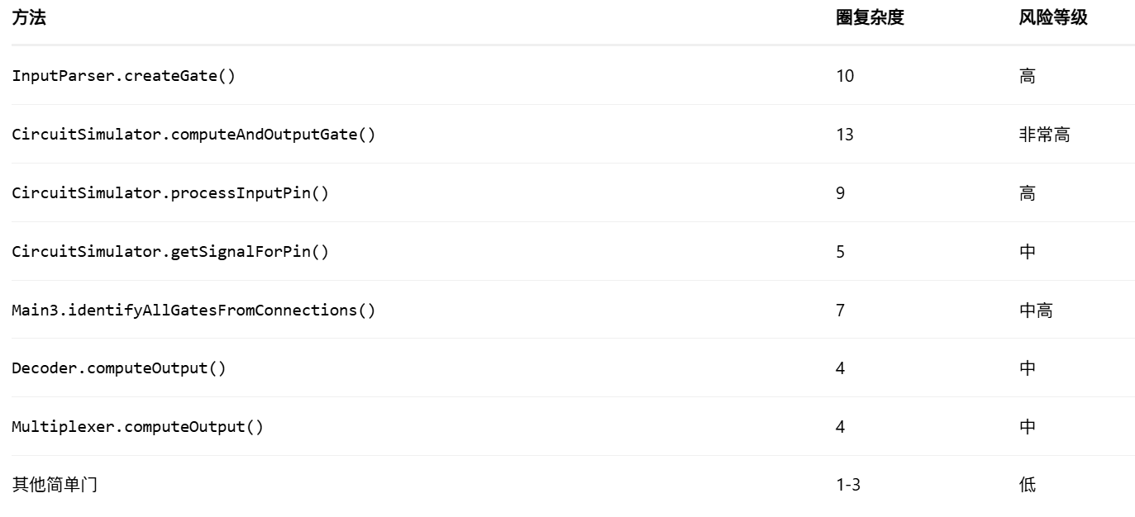Select CircuitSimulator.getSignalForPin() row entry
Screen dimensions: 1135x517
tap(170, 252)
